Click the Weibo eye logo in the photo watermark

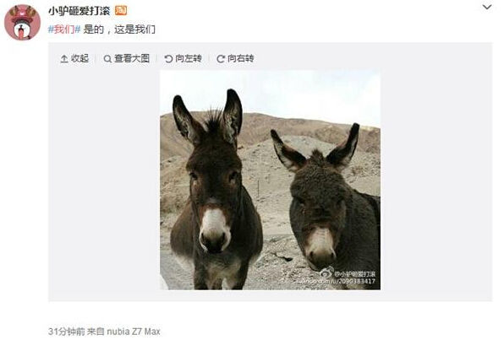326,273
